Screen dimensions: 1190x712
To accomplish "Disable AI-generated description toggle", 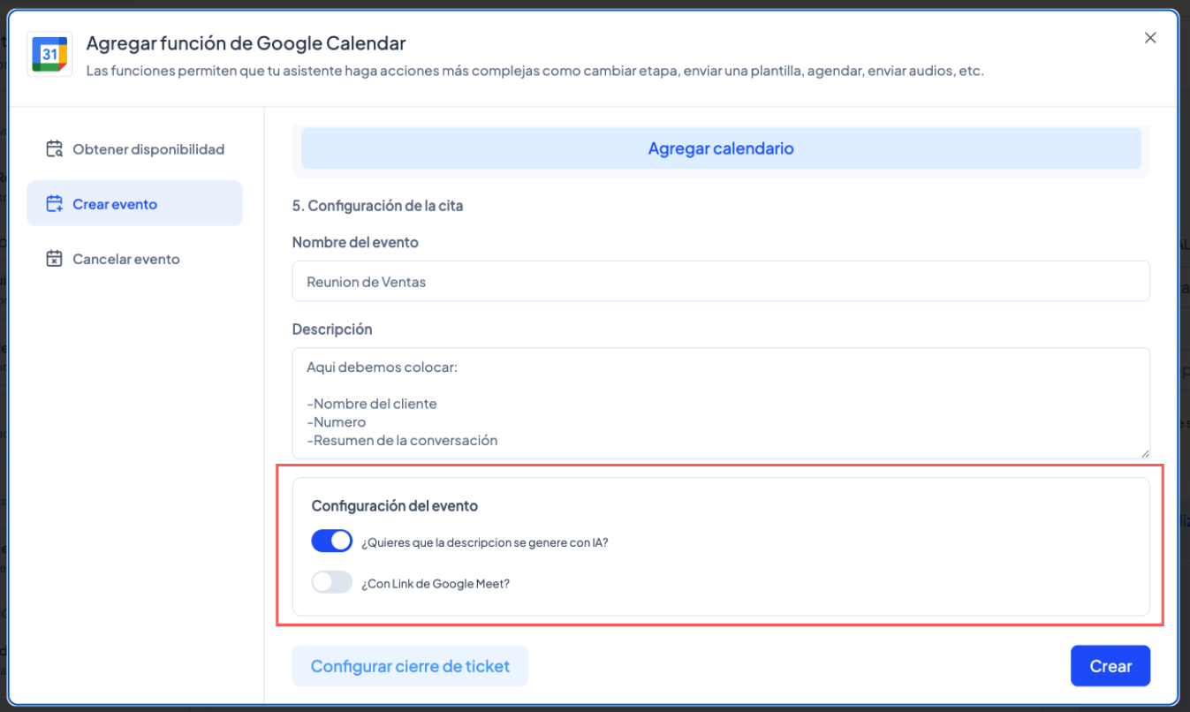I will 332,542.
